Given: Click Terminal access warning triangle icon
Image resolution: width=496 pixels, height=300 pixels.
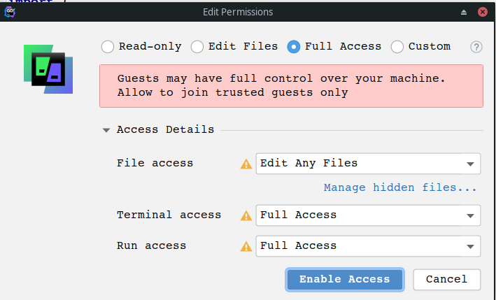Looking at the screenshot, I should pos(246,215).
